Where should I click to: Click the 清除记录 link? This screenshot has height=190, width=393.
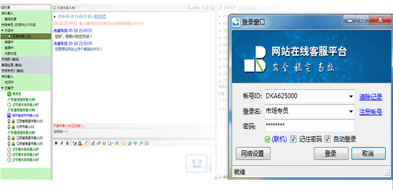pyautogui.click(x=371, y=97)
